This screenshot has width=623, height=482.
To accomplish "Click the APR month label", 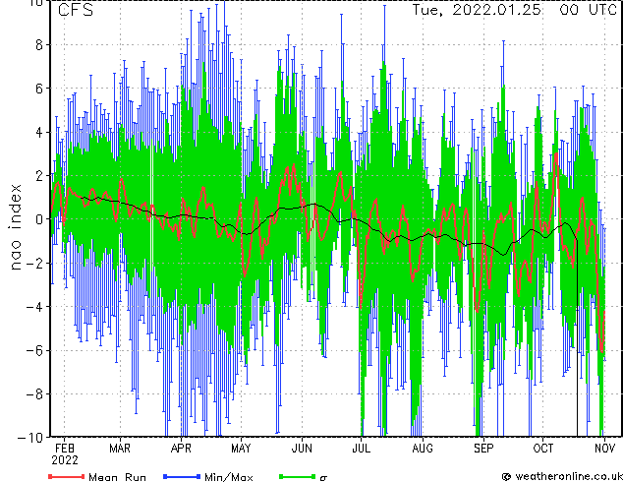I will tap(181, 449).
